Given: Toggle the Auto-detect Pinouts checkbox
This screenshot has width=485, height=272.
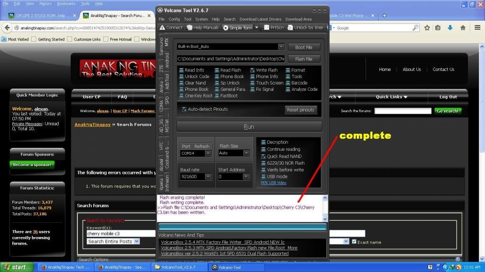Looking at the screenshot, I should tap(184, 109).
